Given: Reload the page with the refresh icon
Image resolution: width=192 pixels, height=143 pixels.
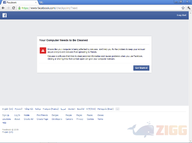Looking at the screenshot, I should pos(13,8).
